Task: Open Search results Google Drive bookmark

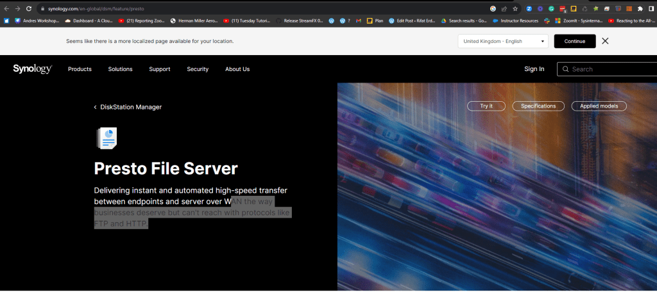Action: tap(464, 20)
